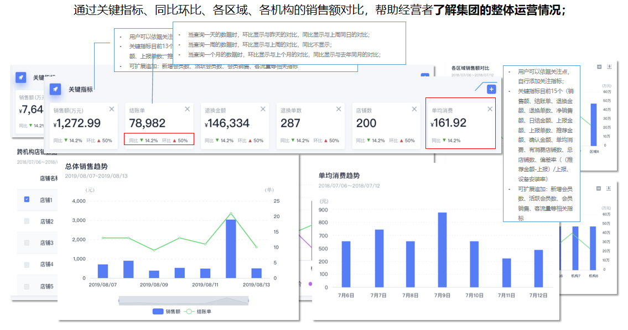The height and width of the screenshot is (330, 628).
Task: Close the 单均消费 indicator card
Action: click(490, 109)
